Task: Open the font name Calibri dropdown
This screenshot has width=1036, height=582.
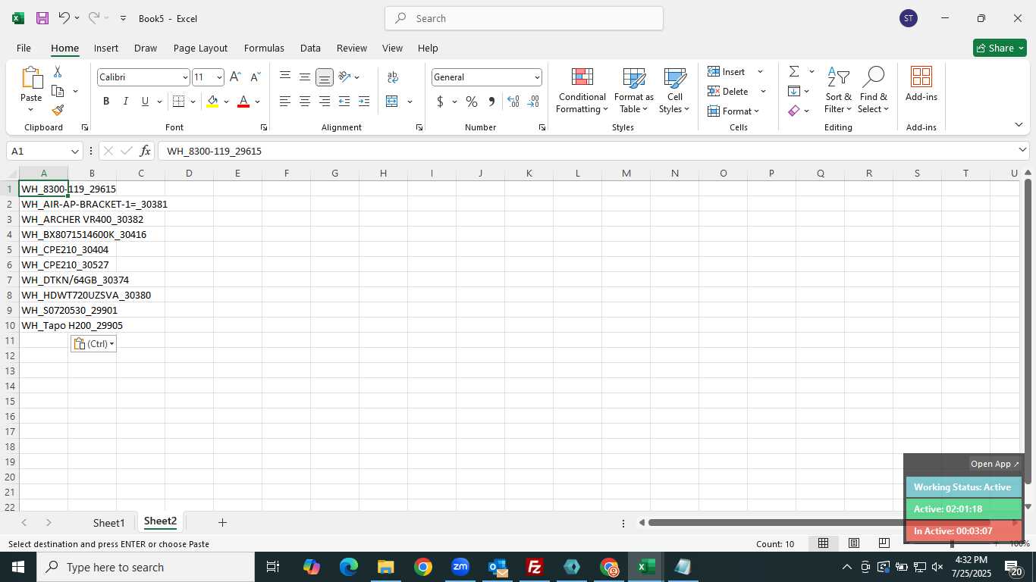Action: click(184, 77)
